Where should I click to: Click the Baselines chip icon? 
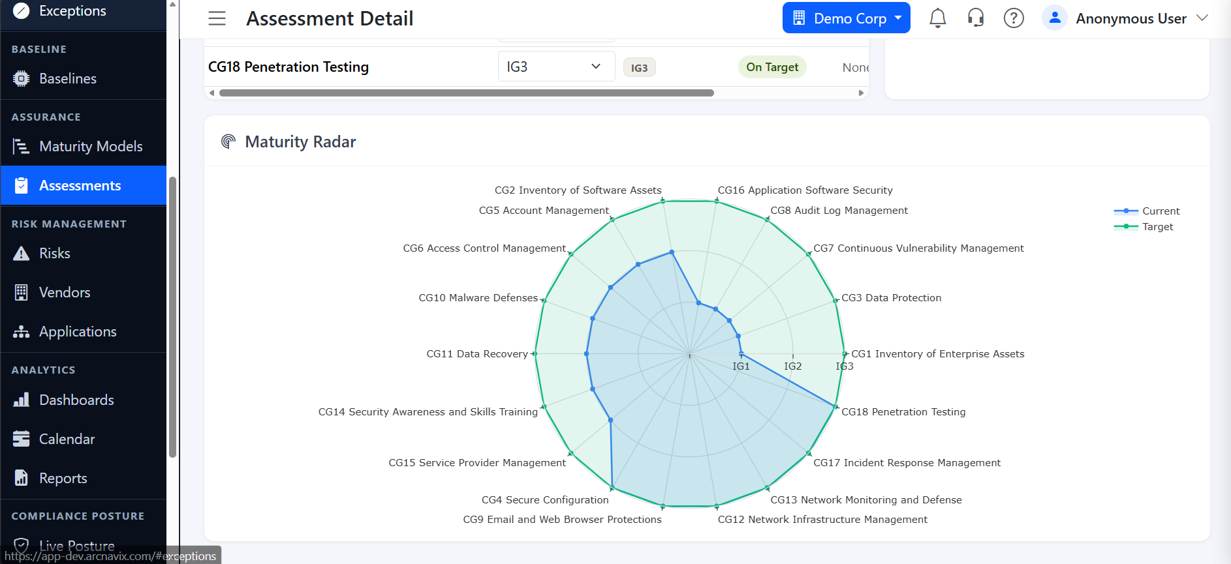coord(22,79)
